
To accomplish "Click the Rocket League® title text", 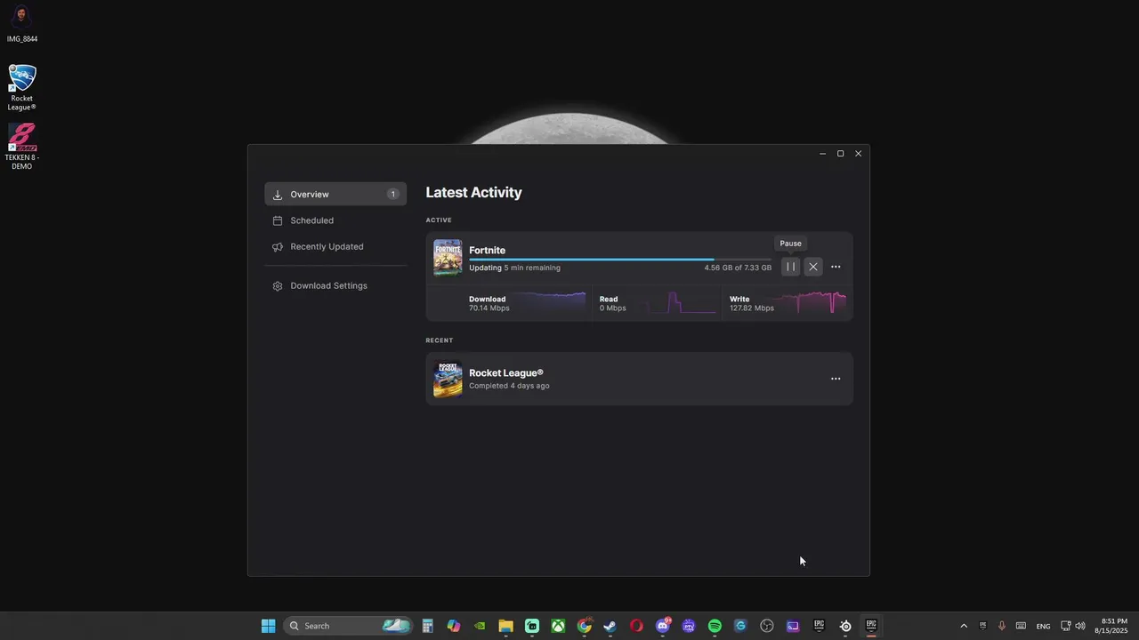I will click(x=505, y=372).
